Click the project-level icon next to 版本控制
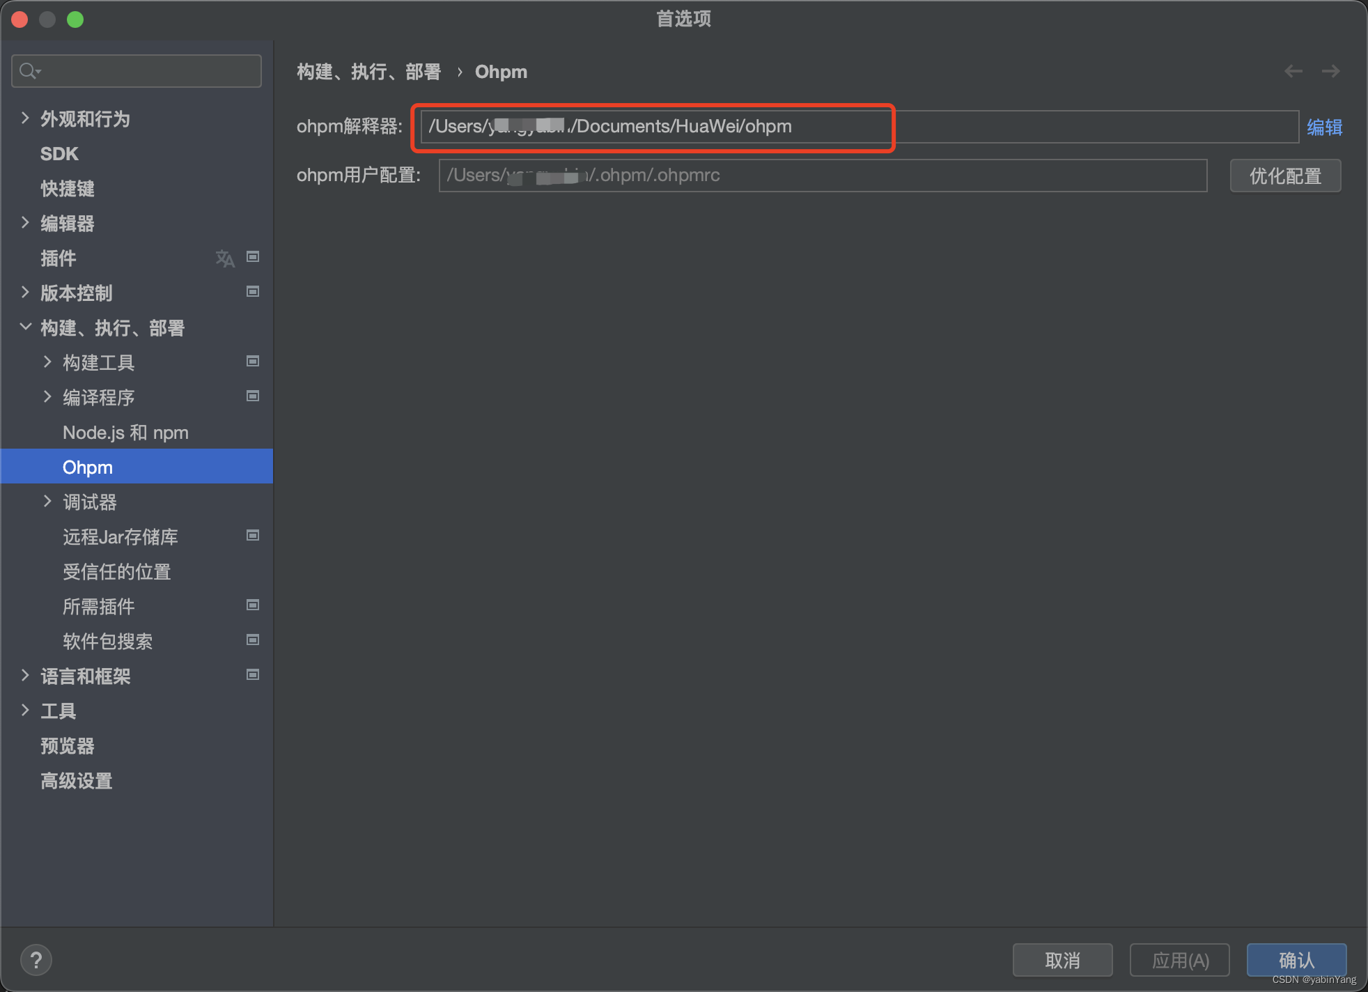Viewport: 1368px width, 992px height. coord(253,292)
